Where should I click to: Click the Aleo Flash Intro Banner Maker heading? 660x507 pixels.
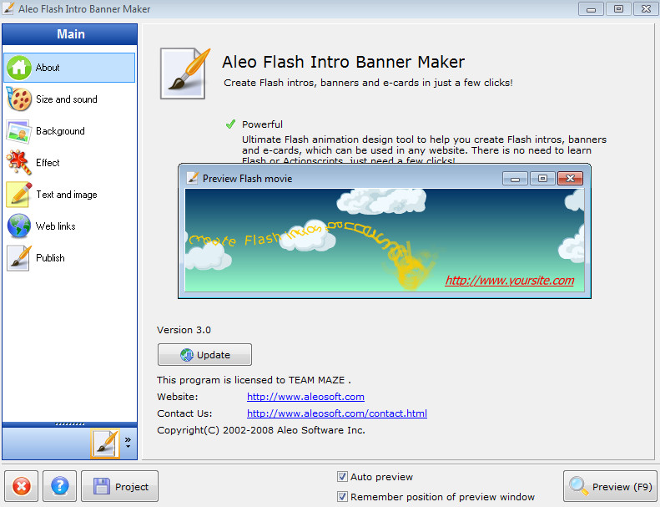click(344, 62)
